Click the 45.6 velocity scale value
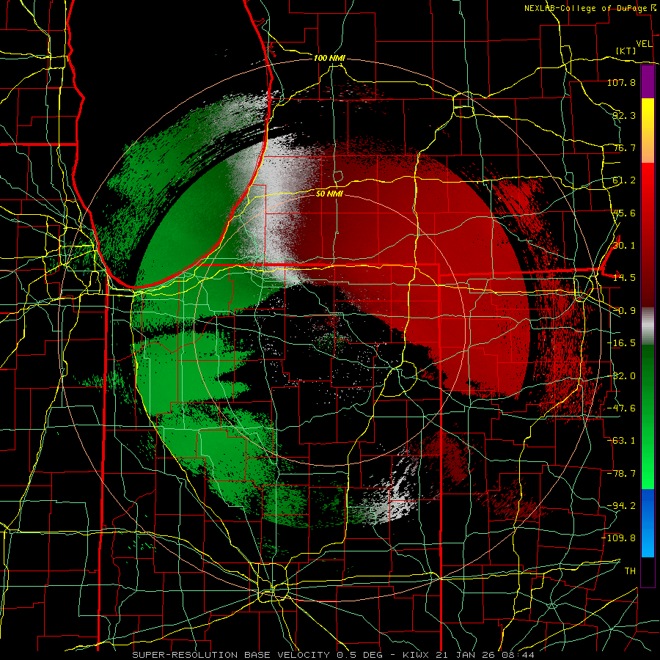660x660 pixels. point(623,213)
